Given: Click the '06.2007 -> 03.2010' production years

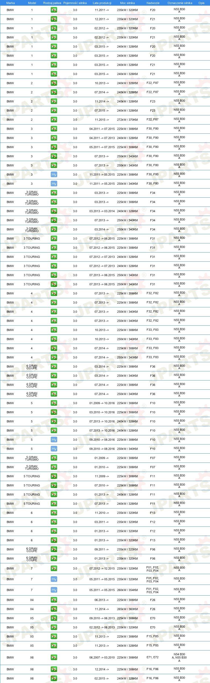Looking at the screenshot, I should (x=102, y=657).
